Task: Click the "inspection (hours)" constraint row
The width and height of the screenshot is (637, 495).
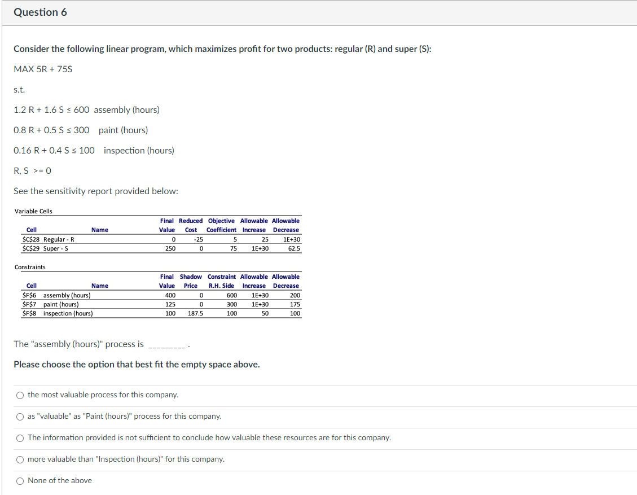Action: coord(62,313)
